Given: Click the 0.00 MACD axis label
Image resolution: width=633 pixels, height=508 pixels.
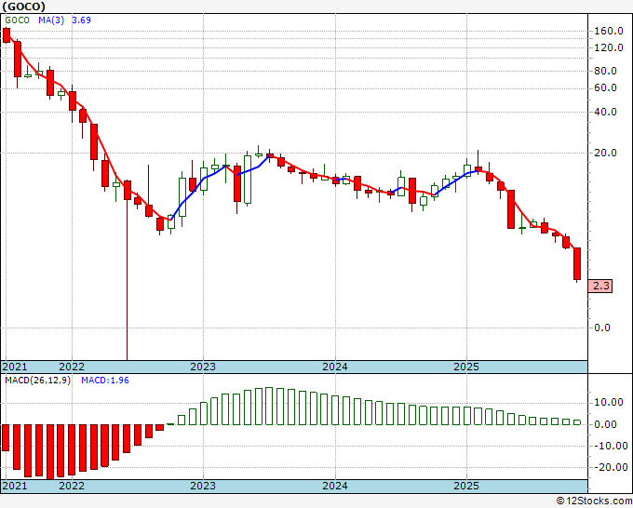Looking at the screenshot, I should (x=606, y=424).
